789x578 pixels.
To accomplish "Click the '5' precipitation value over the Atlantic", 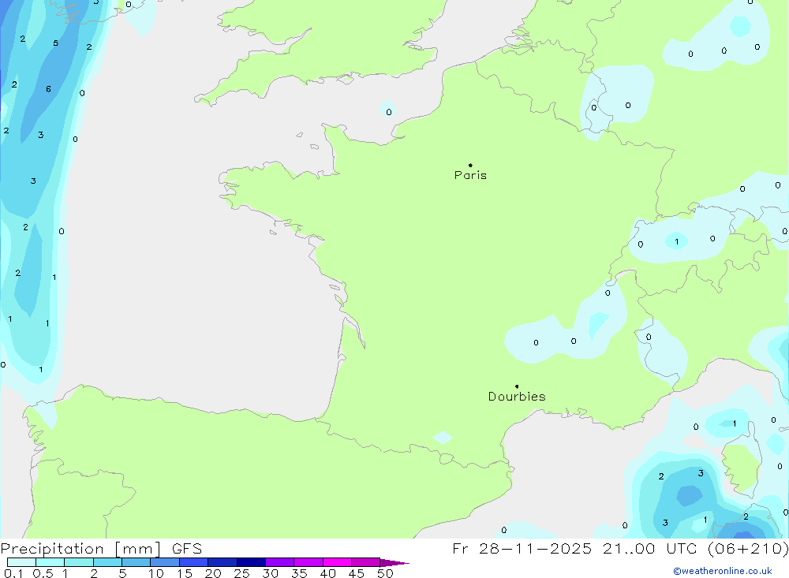I will (x=56, y=43).
